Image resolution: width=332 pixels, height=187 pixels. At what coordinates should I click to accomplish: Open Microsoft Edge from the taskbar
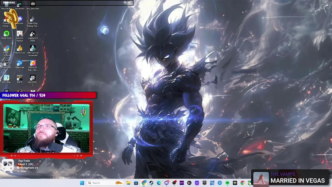(x=159, y=183)
